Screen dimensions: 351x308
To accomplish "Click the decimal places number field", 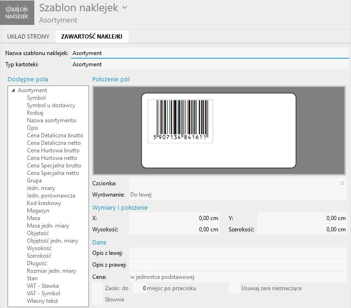I will (140, 288).
